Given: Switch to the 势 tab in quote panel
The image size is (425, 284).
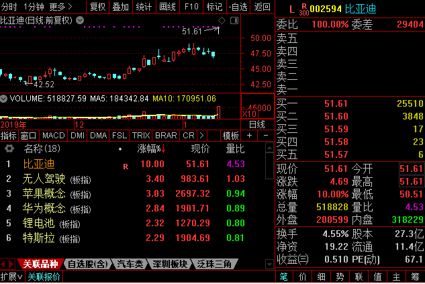Looking at the screenshot, I should point(340,277).
